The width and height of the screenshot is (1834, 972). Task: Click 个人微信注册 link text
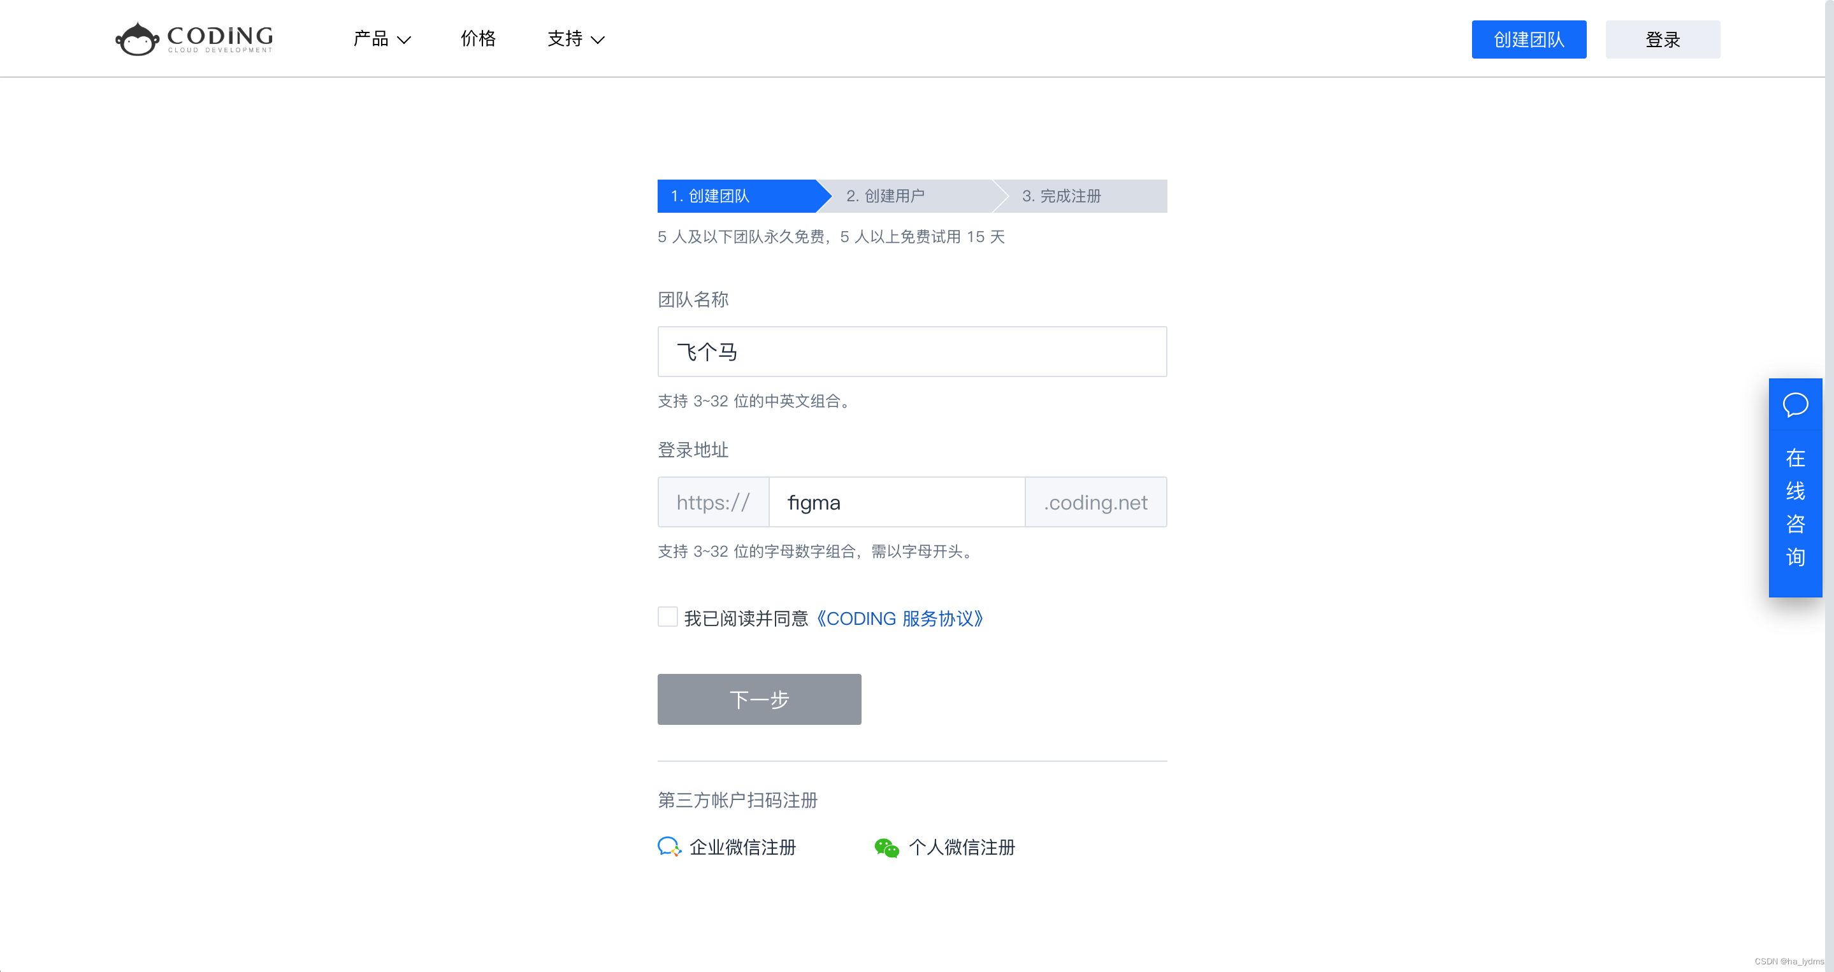[962, 848]
